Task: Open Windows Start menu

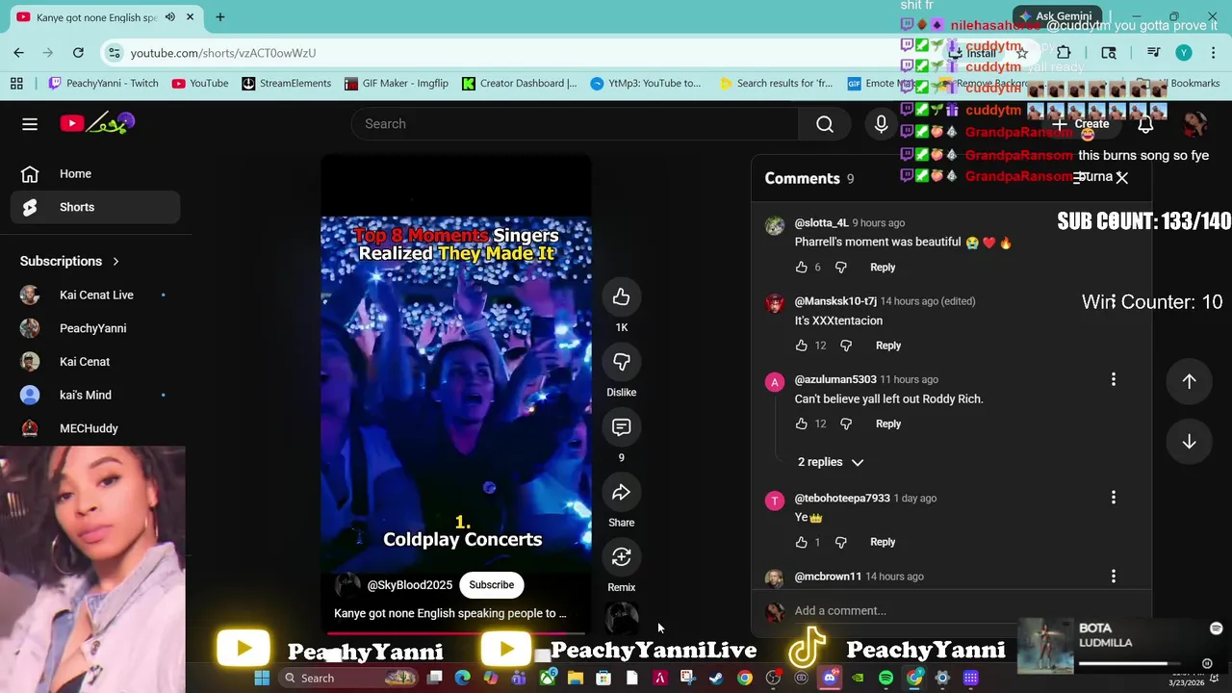Action: (262, 679)
